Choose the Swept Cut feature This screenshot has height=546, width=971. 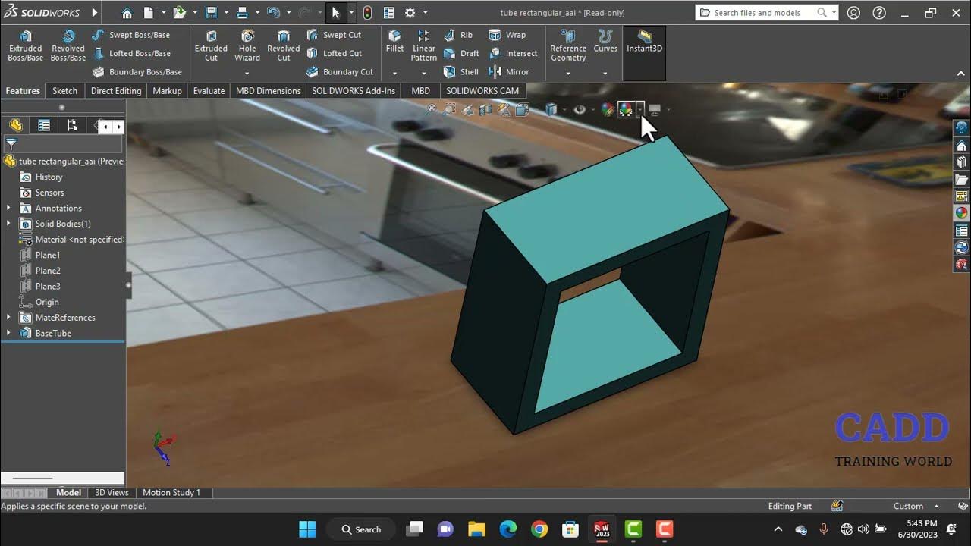[334, 35]
